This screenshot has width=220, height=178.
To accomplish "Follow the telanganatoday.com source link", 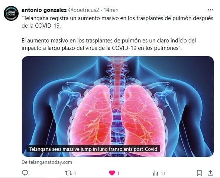I will click(47, 162).
